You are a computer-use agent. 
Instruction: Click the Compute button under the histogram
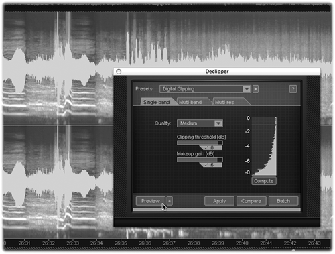coord(264,181)
